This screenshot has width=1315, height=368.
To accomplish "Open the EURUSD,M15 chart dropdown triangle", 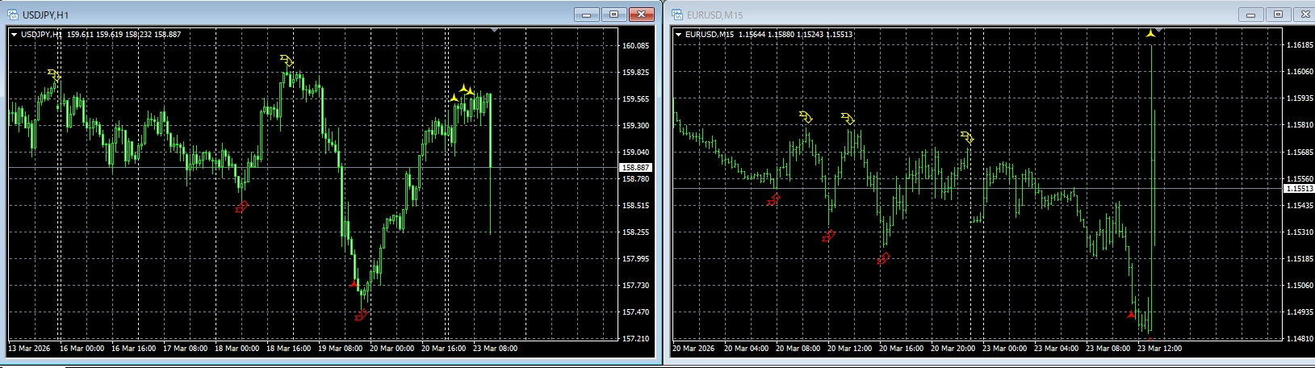I will 678,35.
